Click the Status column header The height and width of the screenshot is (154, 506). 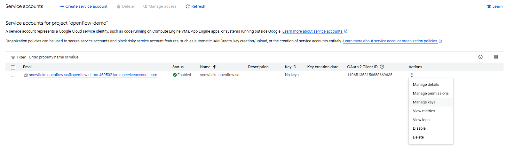(x=178, y=67)
